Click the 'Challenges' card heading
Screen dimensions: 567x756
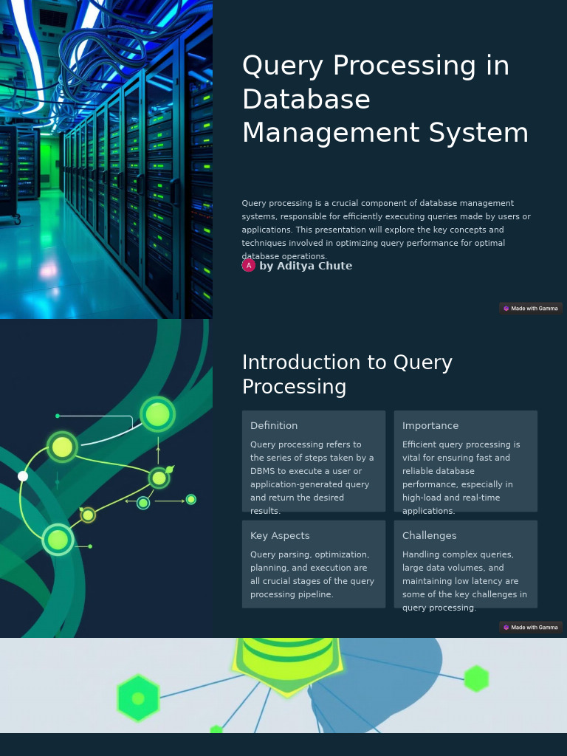click(429, 536)
